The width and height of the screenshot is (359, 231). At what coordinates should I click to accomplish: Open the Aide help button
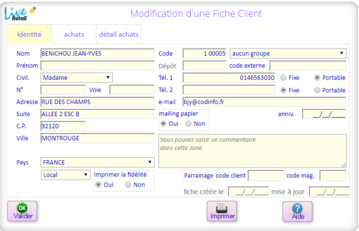click(297, 212)
